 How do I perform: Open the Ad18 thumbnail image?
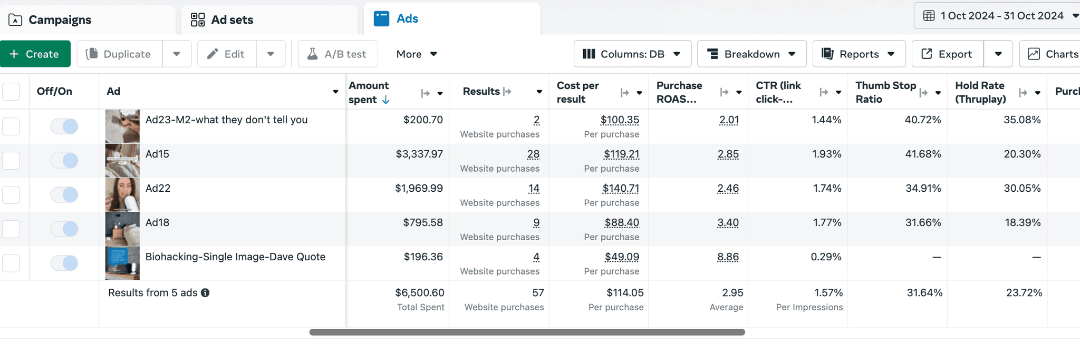coord(122,229)
